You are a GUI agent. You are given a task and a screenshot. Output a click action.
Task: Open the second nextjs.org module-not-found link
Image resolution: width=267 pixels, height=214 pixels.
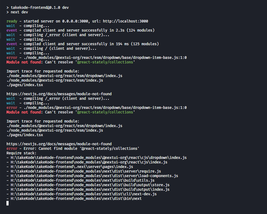click(59, 144)
